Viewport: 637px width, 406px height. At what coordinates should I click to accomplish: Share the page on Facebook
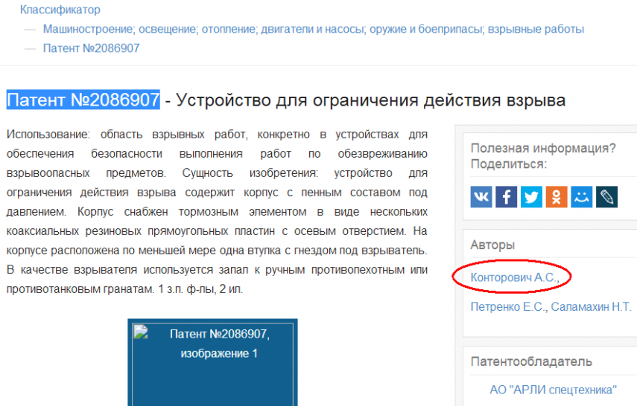pos(506,197)
